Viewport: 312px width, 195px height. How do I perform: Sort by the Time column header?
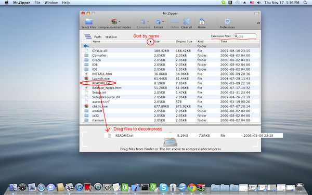tap(240, 42)
